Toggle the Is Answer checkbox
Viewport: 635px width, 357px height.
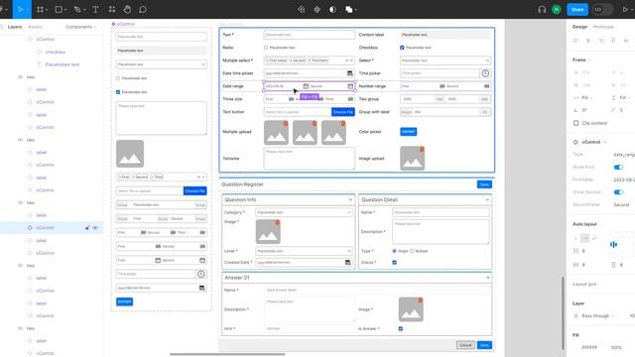point(401,329)
